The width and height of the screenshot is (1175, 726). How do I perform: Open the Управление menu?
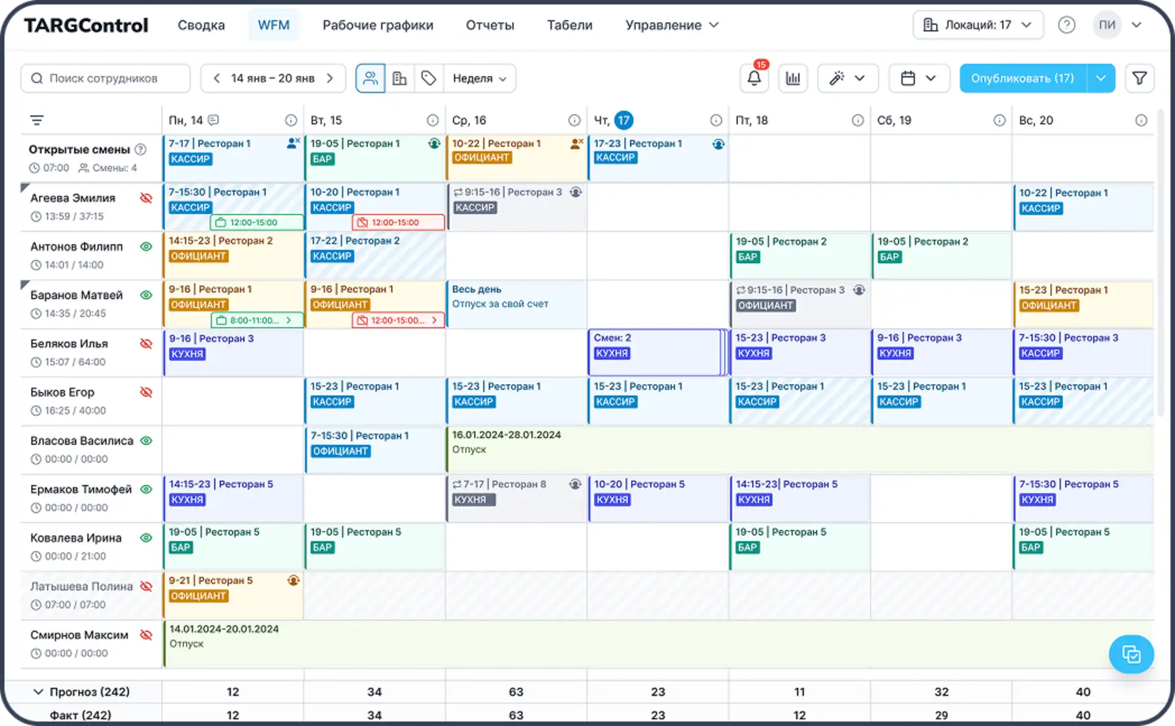671,25
